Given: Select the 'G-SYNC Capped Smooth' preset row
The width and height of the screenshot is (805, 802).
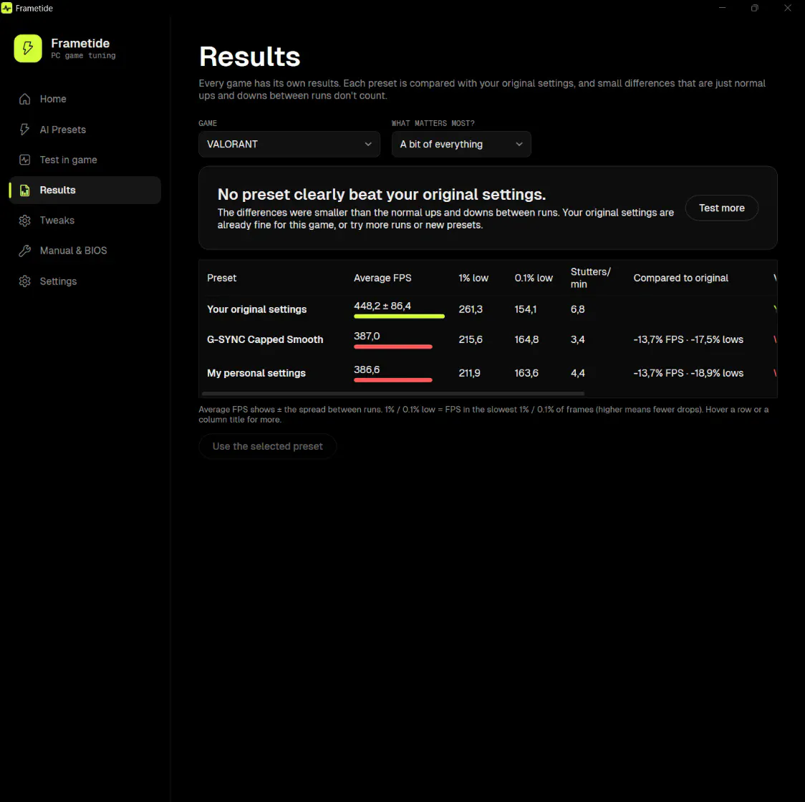Looking at the screenshot, I should pyautogui.click(x=488, y=339).
